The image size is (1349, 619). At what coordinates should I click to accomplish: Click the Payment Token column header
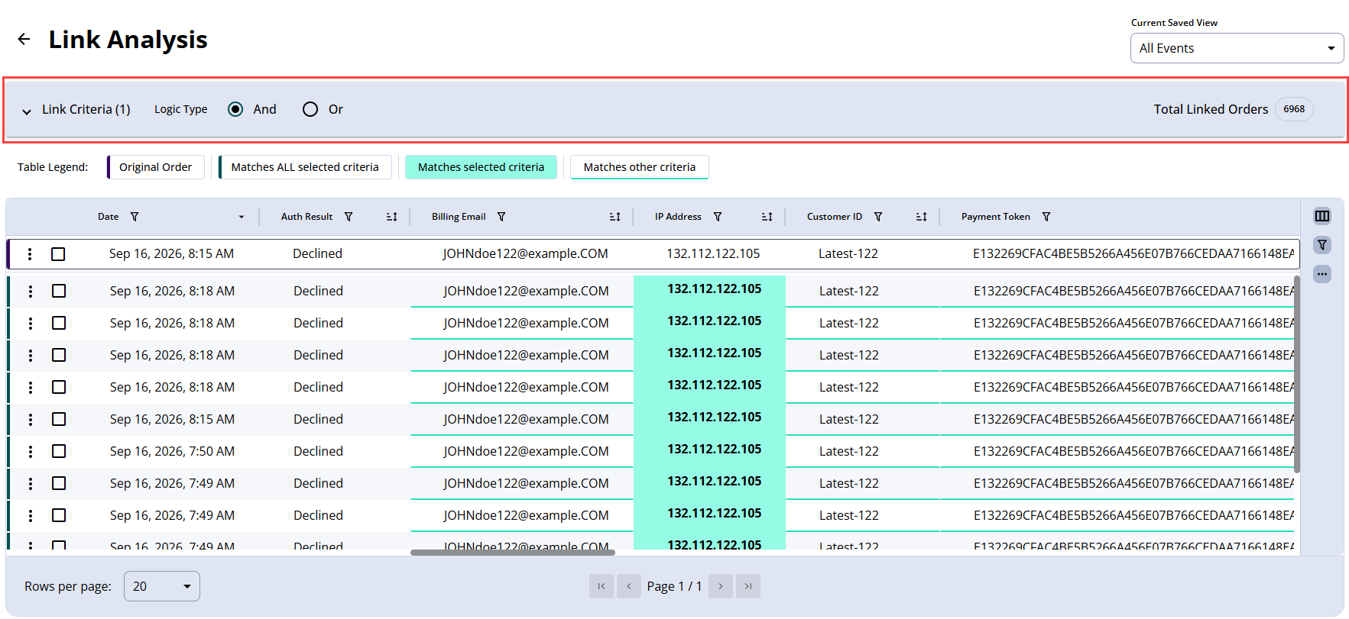click(x=996, y=217)
